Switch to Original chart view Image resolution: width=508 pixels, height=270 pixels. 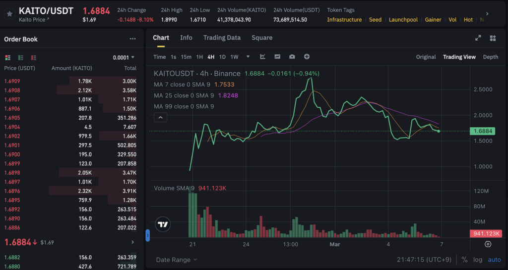coord(426,57)
